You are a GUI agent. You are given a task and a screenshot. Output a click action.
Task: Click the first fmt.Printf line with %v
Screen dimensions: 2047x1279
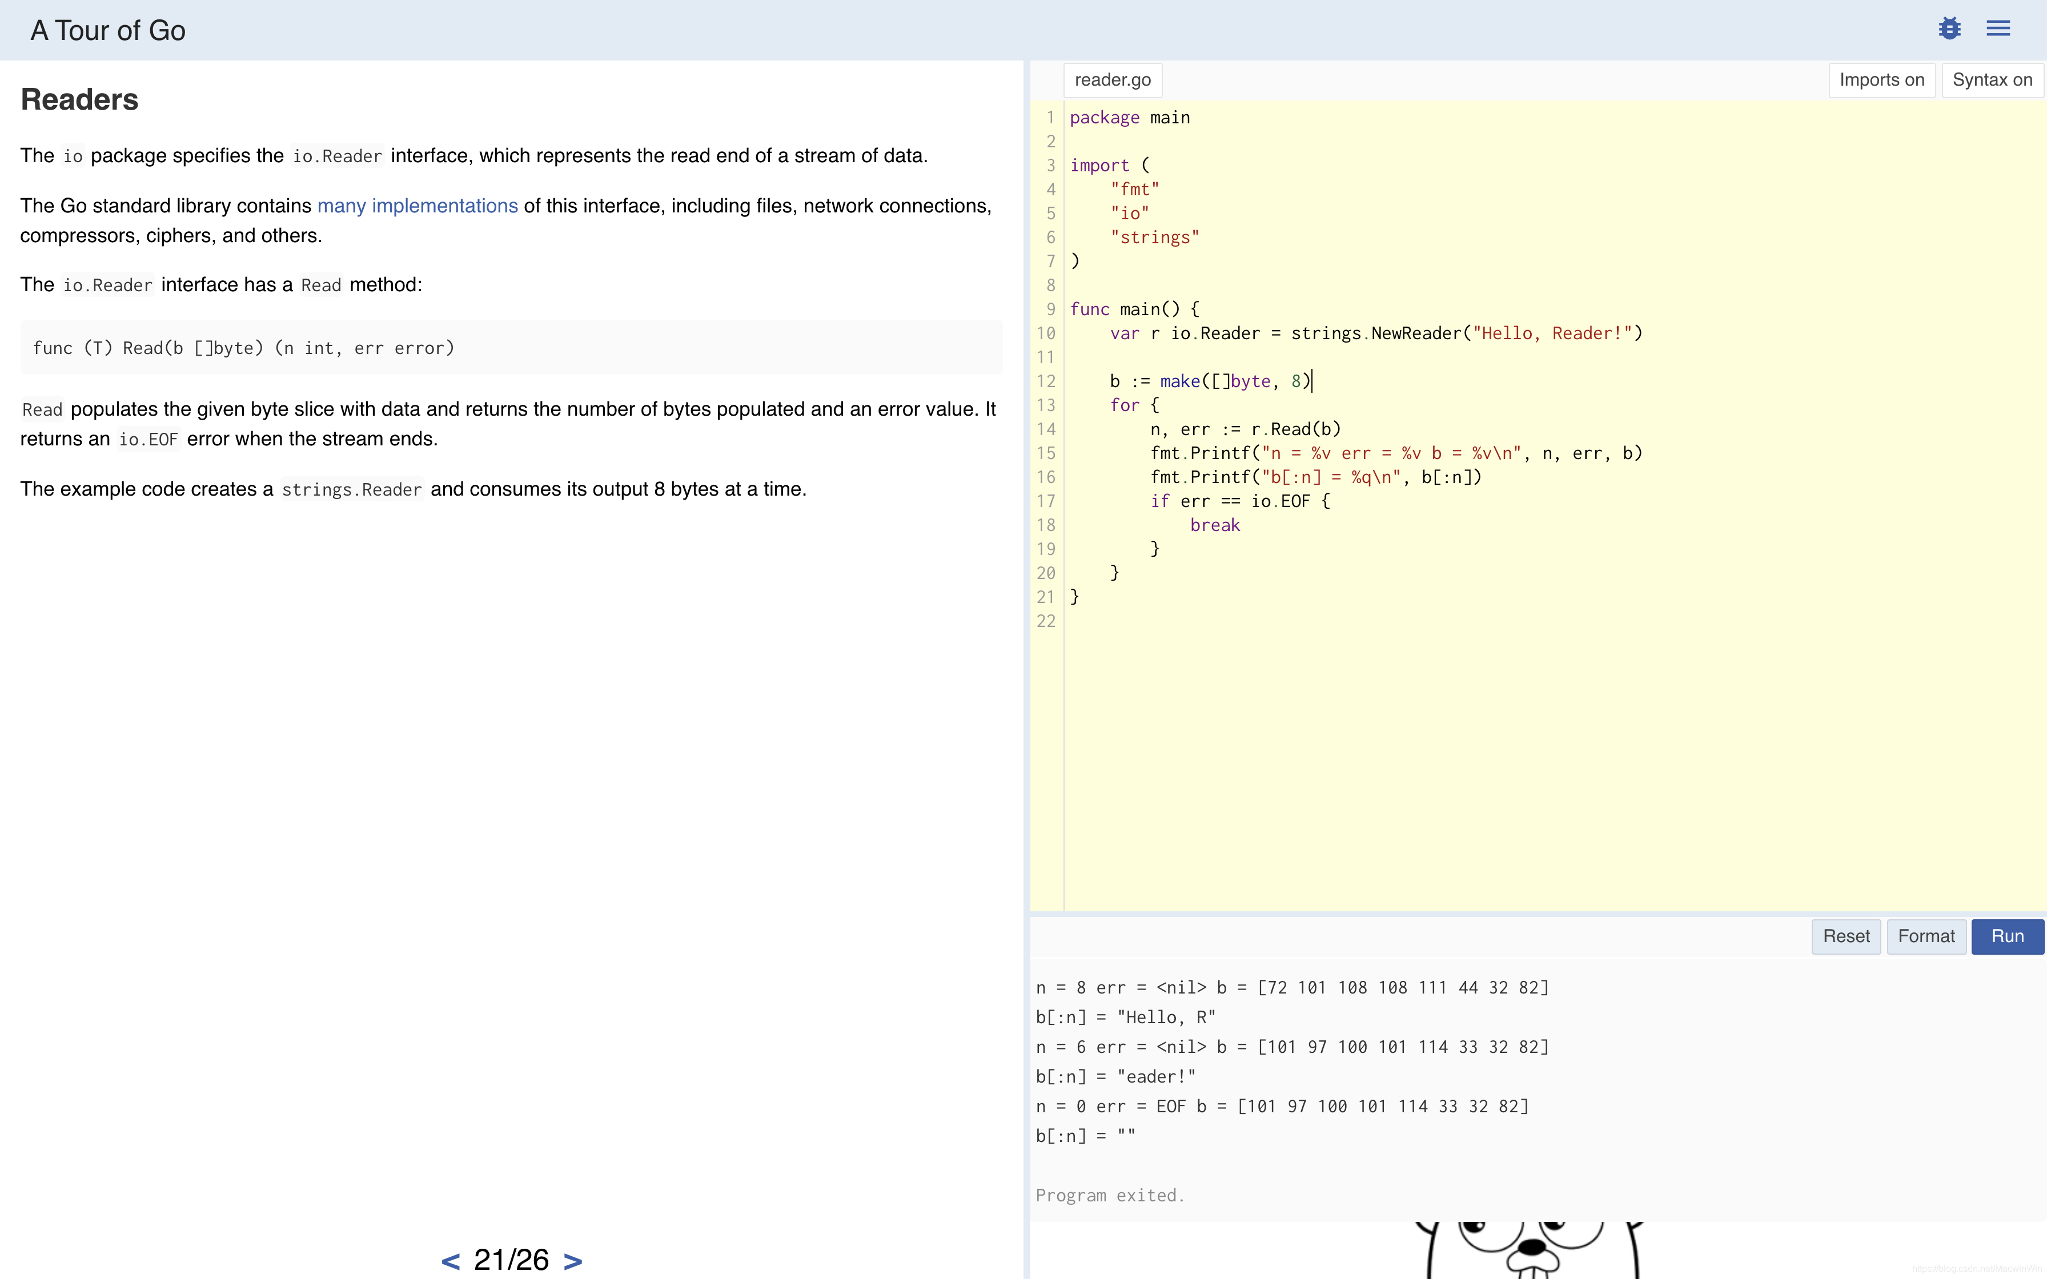[x=1396, y=453]
